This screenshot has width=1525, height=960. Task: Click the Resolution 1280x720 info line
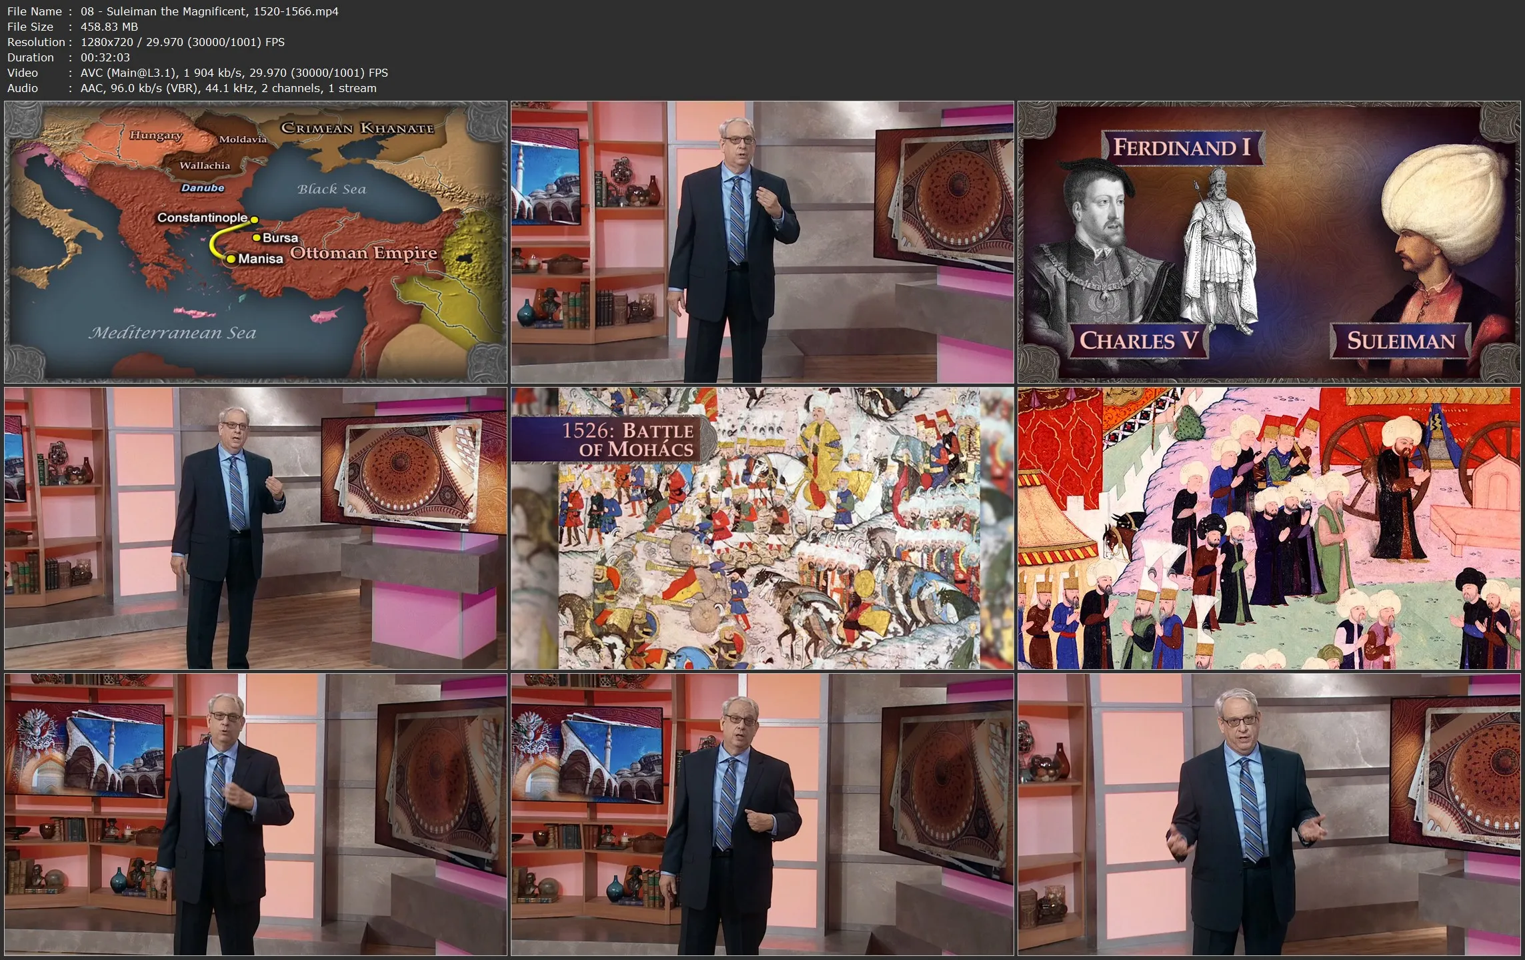click(x=182, y=42)
